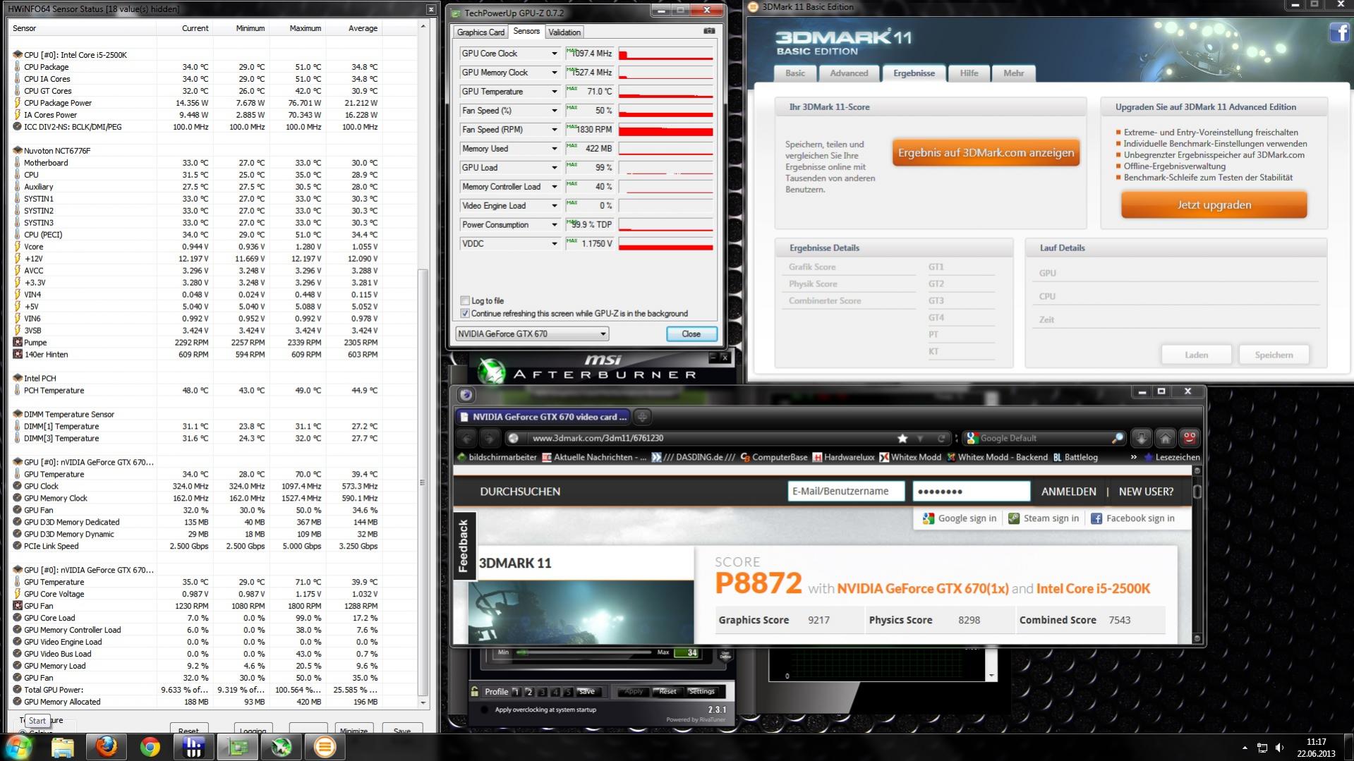This screenshot has width=1354, height=761.
Task: Switch to 3DMark 11 in the taskbar
Action: [325, 747]
